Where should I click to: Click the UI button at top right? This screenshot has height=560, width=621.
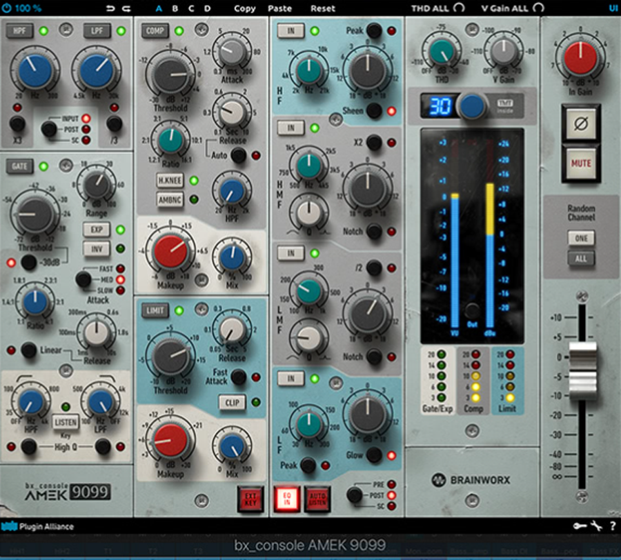(x=613, y=8)
